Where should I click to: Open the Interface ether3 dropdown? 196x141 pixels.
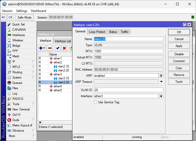click(x=161, y=96)
